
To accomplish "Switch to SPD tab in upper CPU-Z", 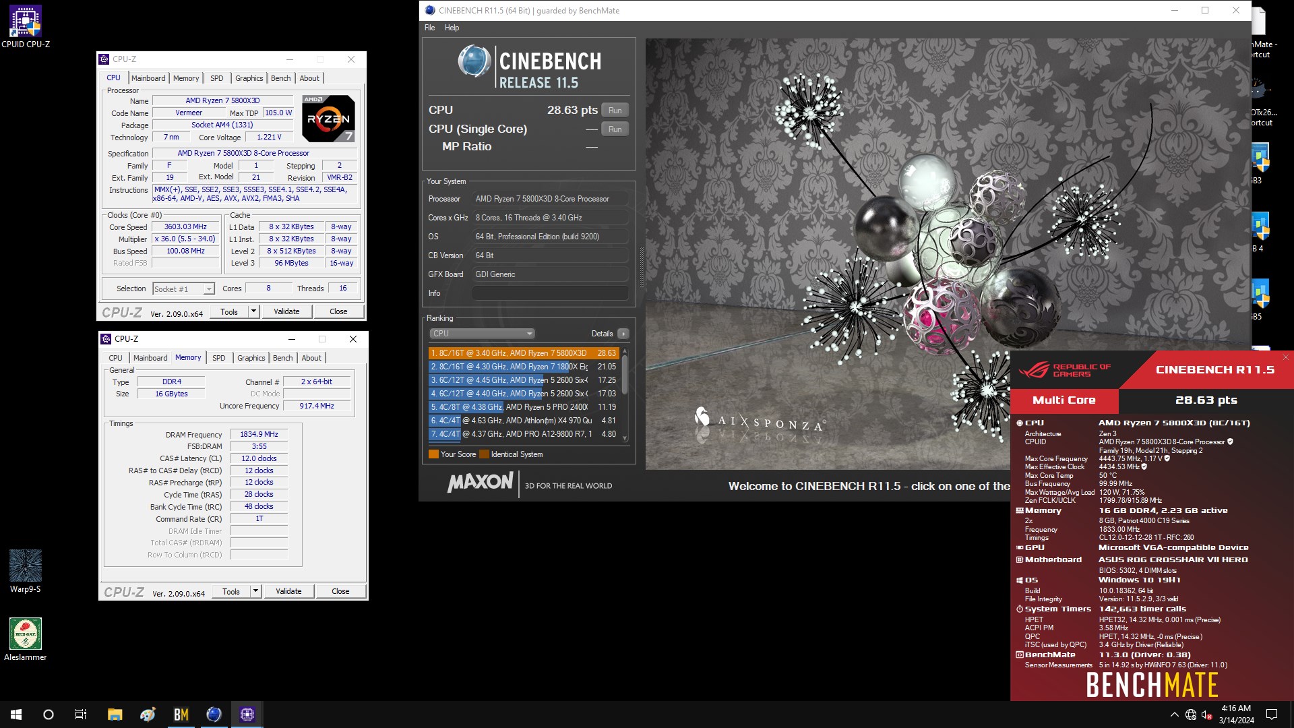I will click(216, 78).
